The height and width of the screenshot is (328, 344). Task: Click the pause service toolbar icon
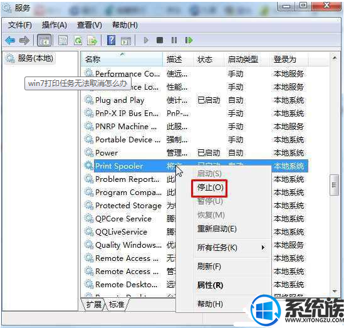point(174,40)
